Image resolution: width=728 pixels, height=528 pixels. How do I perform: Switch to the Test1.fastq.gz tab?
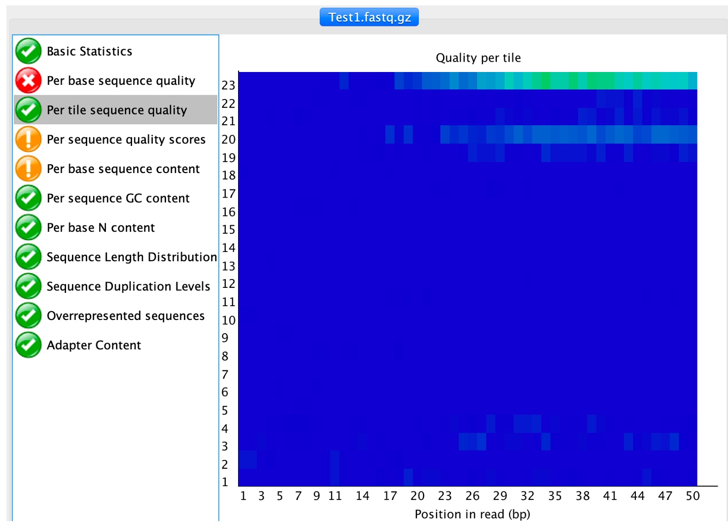click(x=369, y=17)
